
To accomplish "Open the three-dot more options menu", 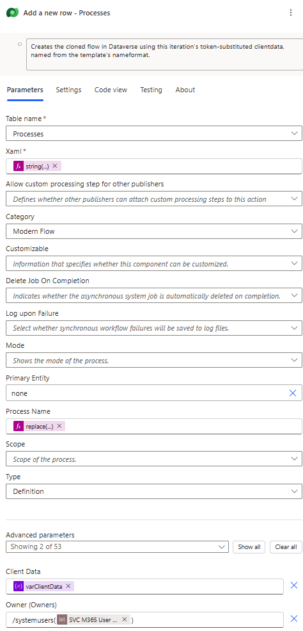I will click(291, 13).
